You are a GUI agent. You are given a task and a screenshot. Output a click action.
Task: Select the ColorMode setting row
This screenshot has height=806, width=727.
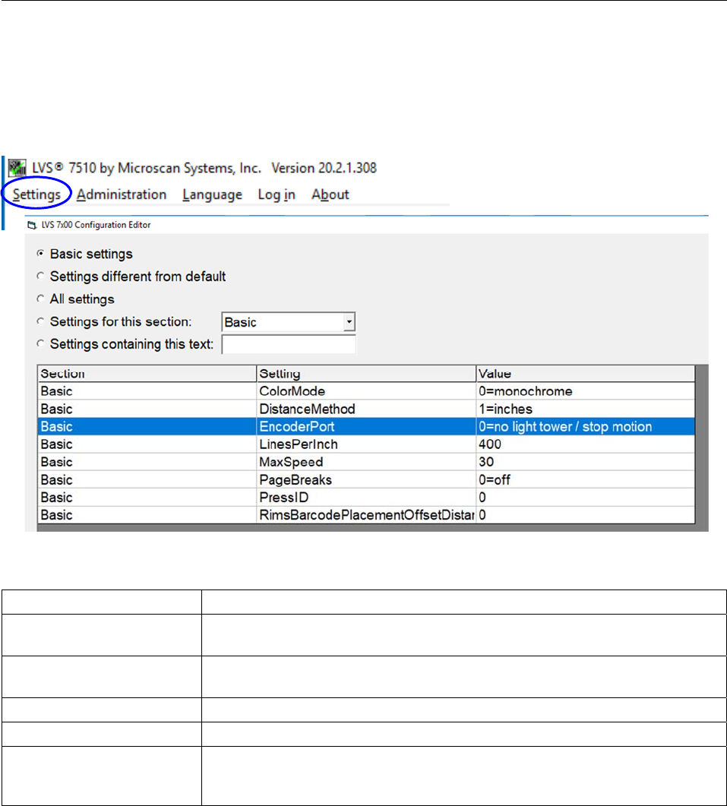point(366,391)
